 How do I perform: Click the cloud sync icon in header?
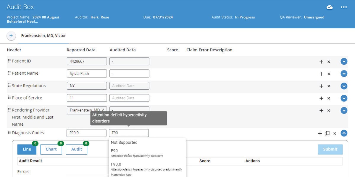(330, 7)
